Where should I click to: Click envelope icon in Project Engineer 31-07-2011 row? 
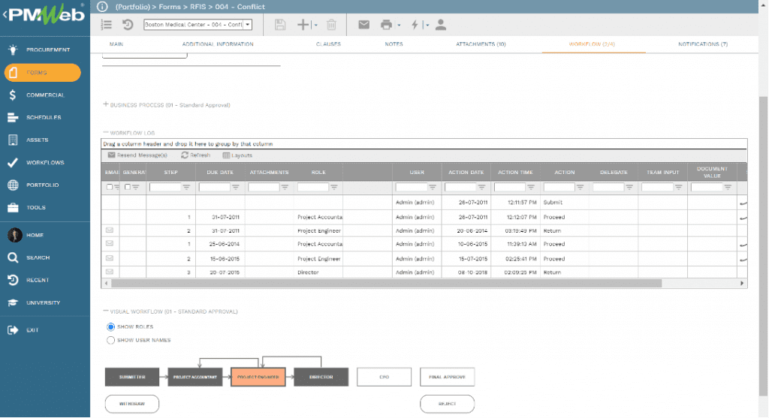click(110, 230)
